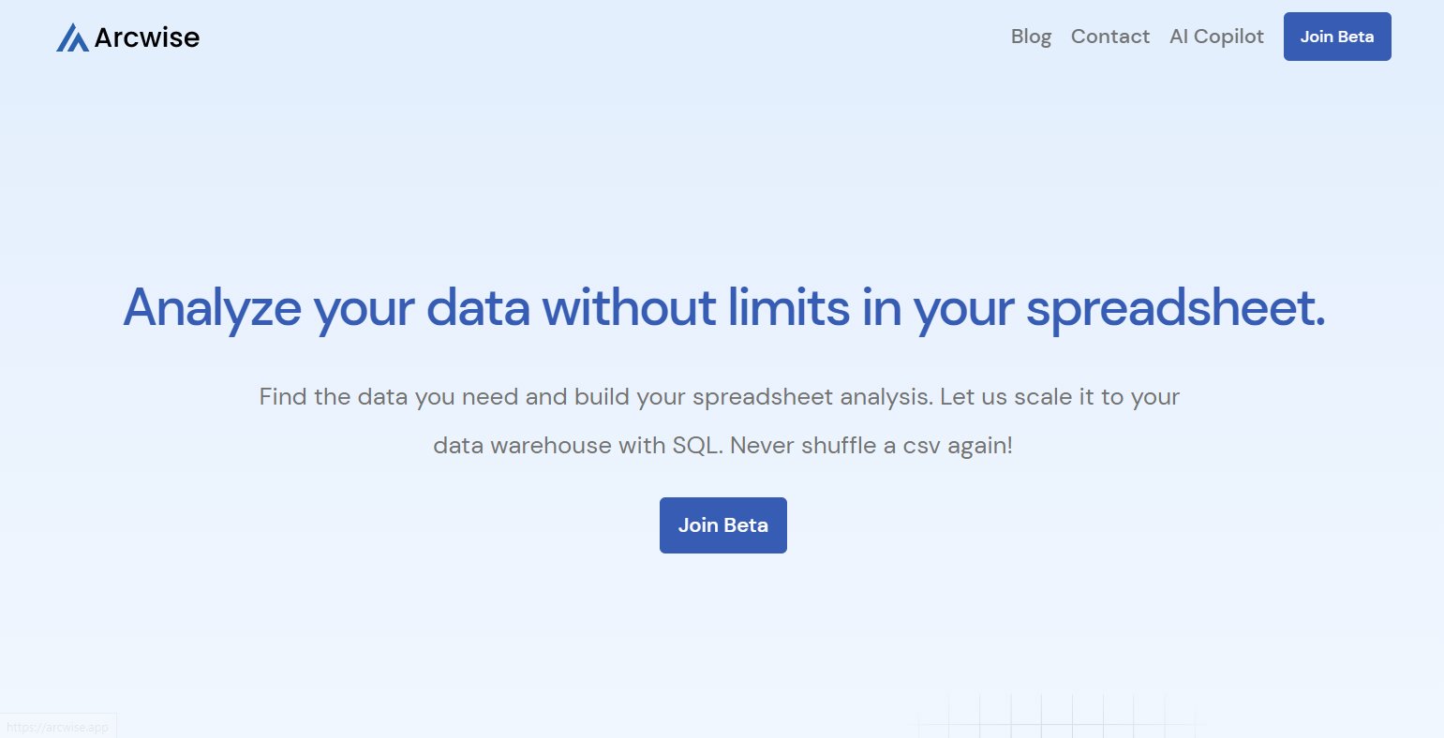Viewport: 1444px width, 738px height.
Task: Click the arcwise.app status bar URL
Action: click(57, 727)
